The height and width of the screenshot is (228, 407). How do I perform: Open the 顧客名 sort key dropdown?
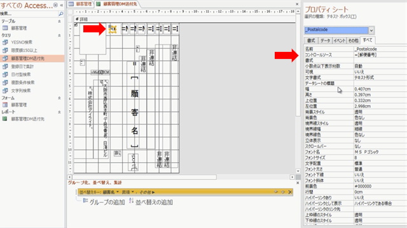point(111,192)
